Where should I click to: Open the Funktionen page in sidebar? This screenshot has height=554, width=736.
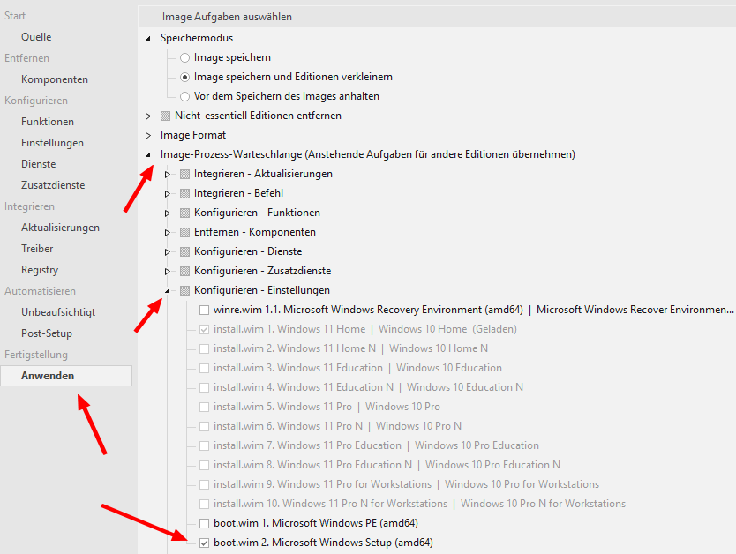coord(48,122)
